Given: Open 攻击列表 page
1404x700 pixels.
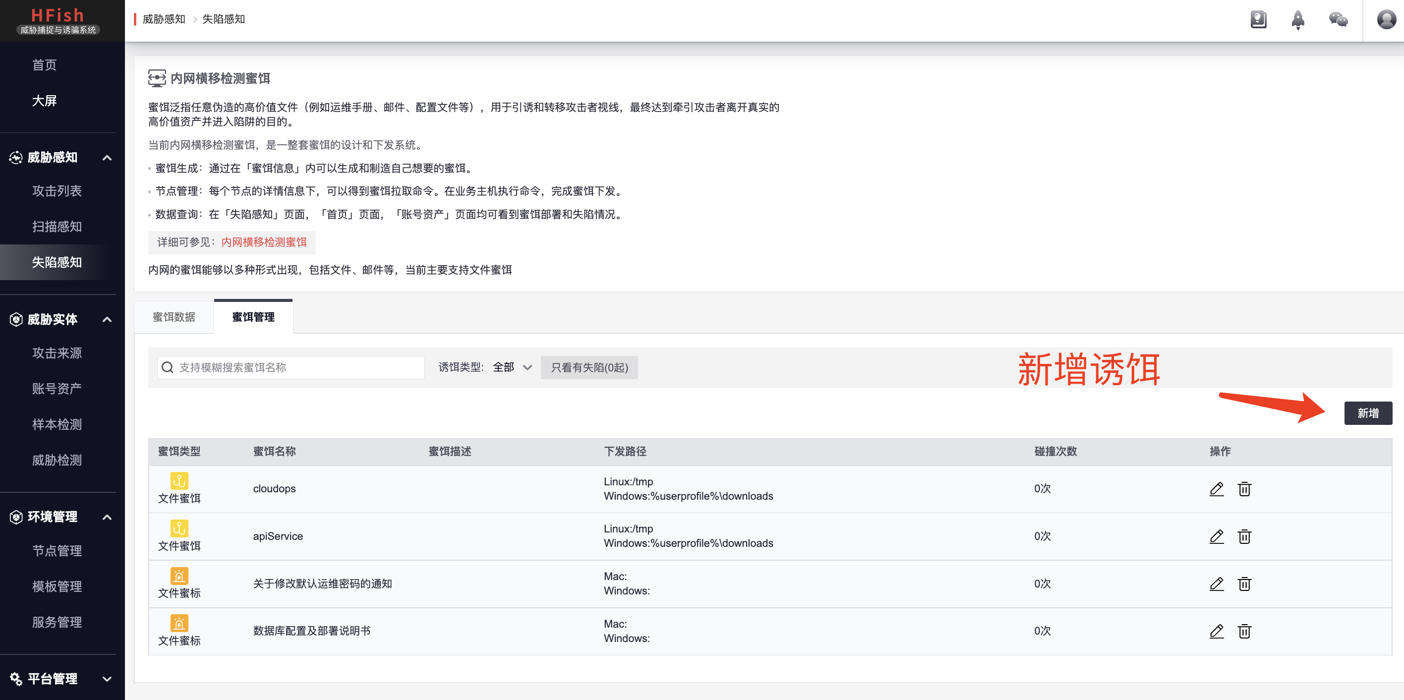Looking at the screenshot, I should (x=57, y=191).
